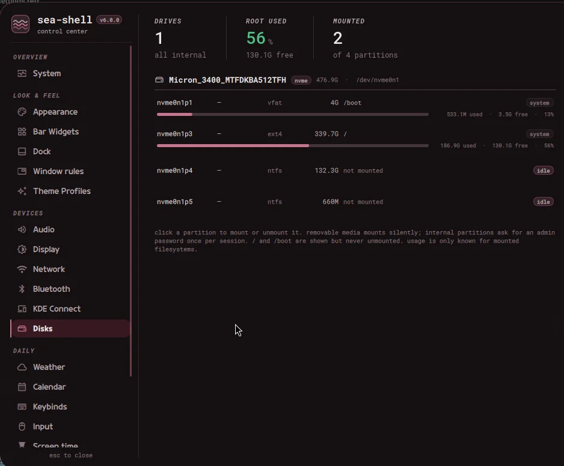
Task: Click the Micron_3400_MTFDKBA512TFH drive name
Action: (x=227, y=80)
